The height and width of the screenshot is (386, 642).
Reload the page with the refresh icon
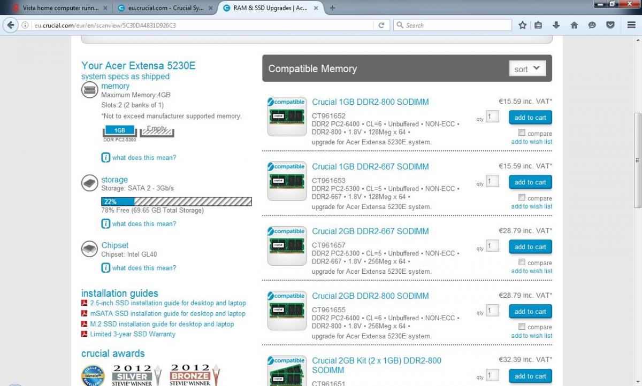tap(381, 25)
